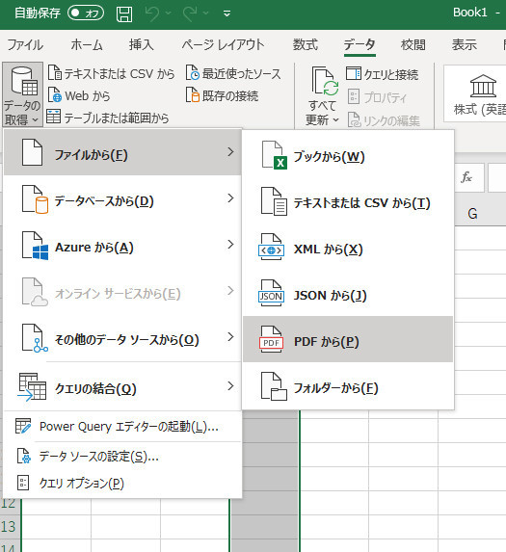Switch to the ページ レイアウト tab
This screenshot has width=506, height=552.
coord(223,45)
